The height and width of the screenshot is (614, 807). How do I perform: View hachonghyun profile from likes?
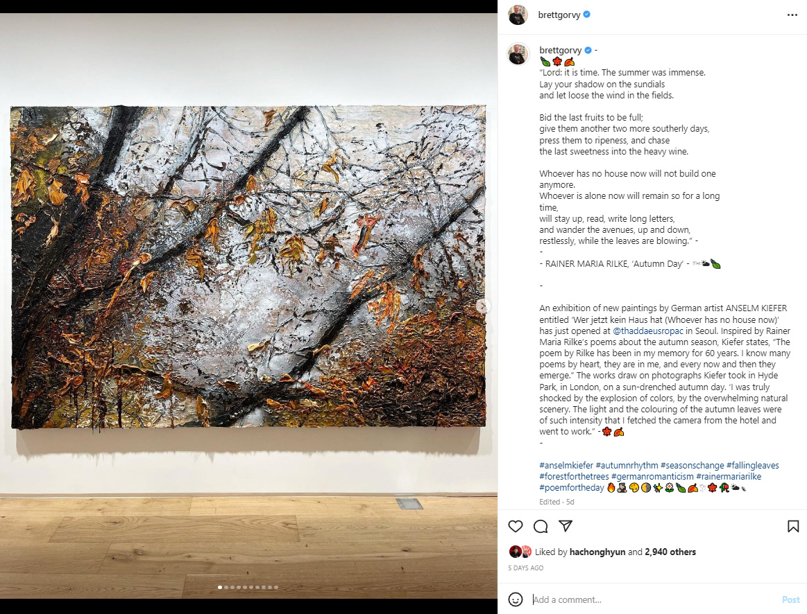coord(597,552)
